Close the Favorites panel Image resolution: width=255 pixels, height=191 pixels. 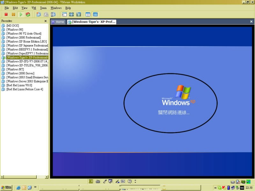pyautogui.click(x=46, y=21)
